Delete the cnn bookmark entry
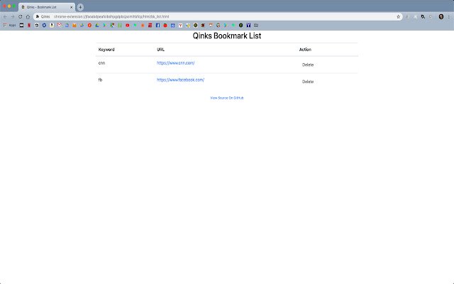 [308, 65]
